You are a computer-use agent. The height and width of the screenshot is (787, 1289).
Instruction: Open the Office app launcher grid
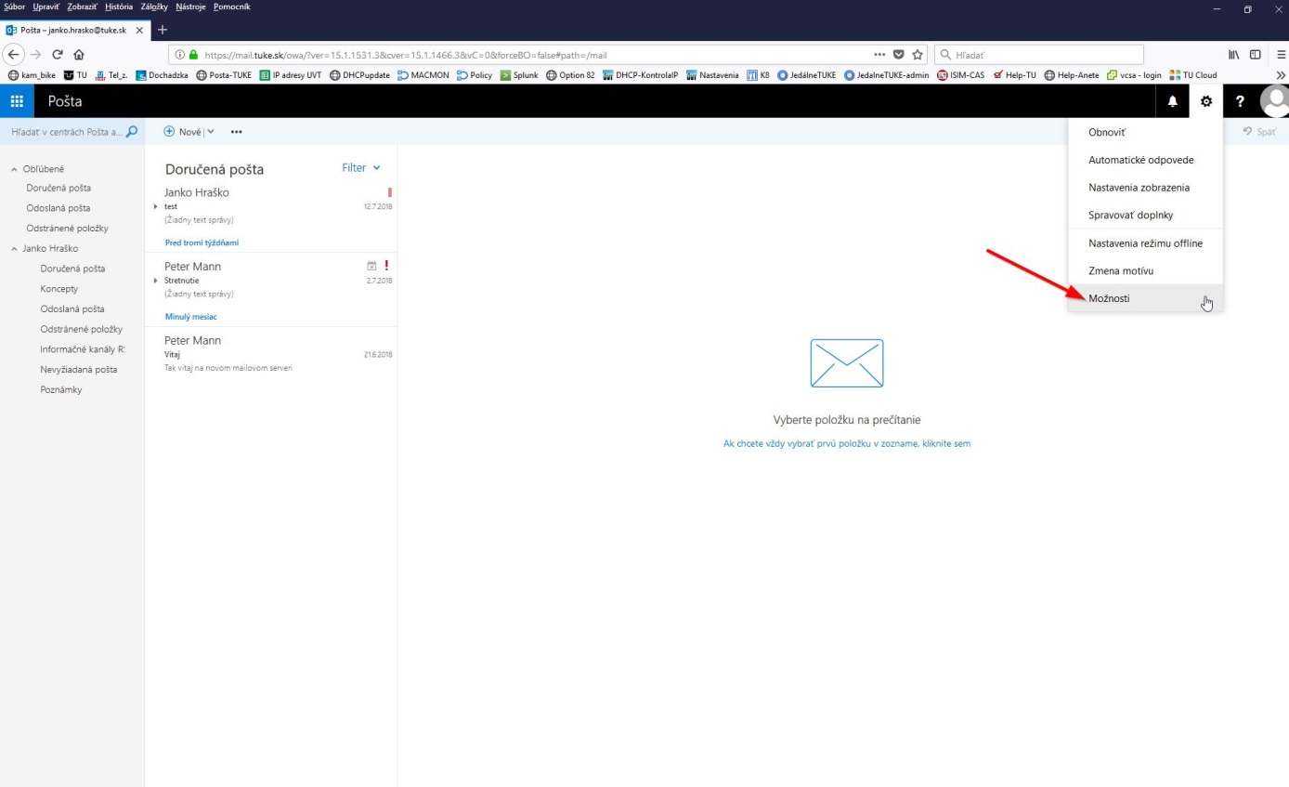pyautogui.click(x=17, y=101)
